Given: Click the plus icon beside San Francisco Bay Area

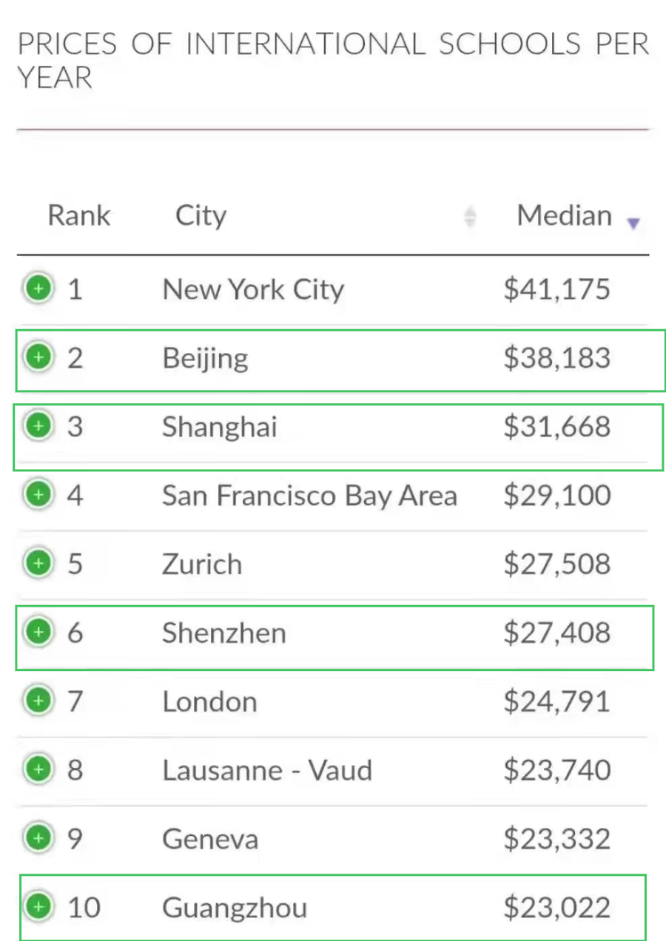Looking at the screenshot, I should (38, 495).
